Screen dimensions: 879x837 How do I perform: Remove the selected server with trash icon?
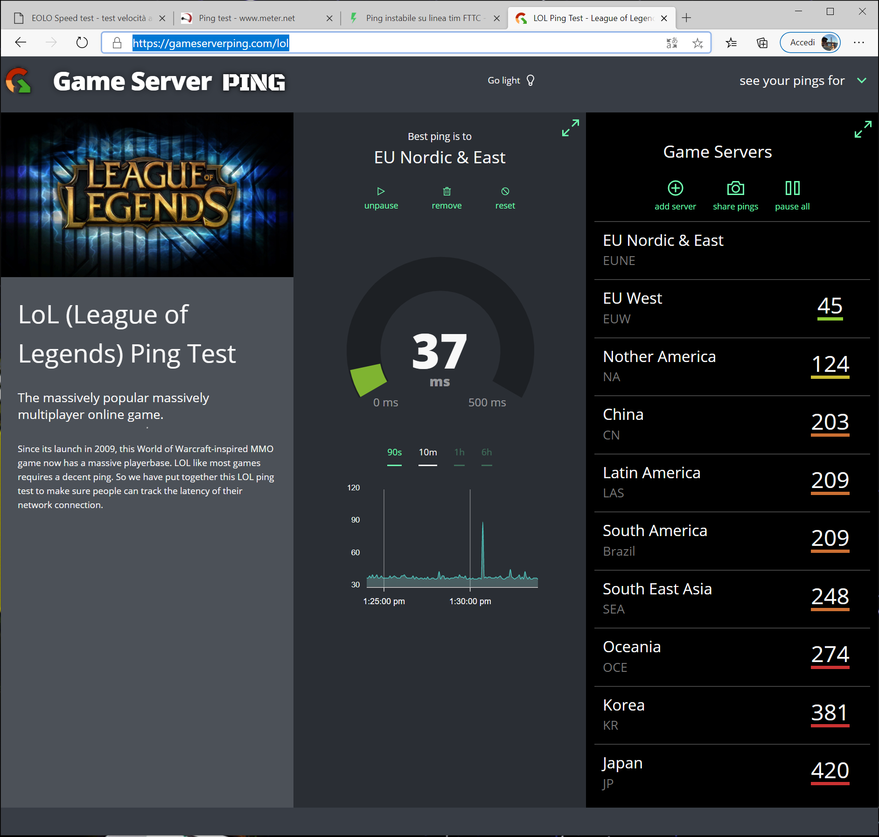(446, 198)
